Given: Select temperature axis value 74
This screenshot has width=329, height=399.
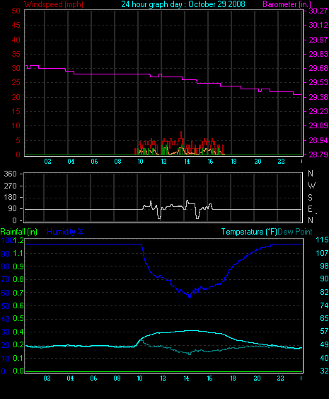Looking at the screenshot, I should 324,305.
